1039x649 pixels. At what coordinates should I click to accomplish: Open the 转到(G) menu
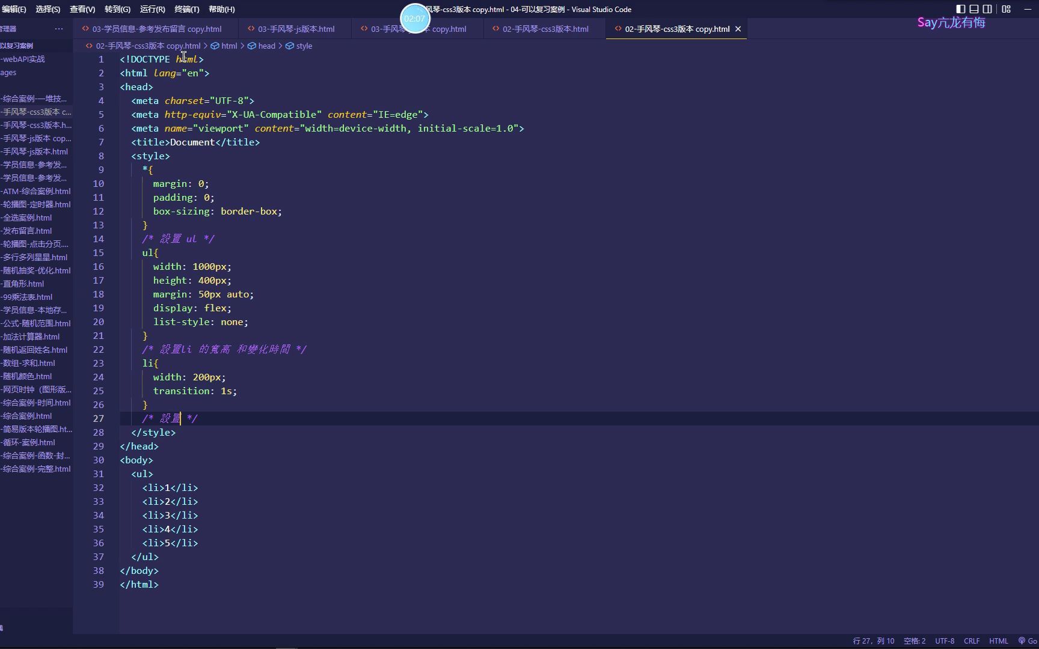click(x=117, y=9)
